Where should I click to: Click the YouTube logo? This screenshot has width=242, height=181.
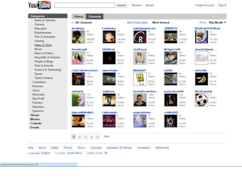39,5
